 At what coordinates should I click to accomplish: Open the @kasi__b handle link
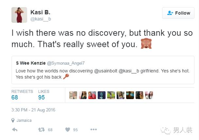point(41,19)
